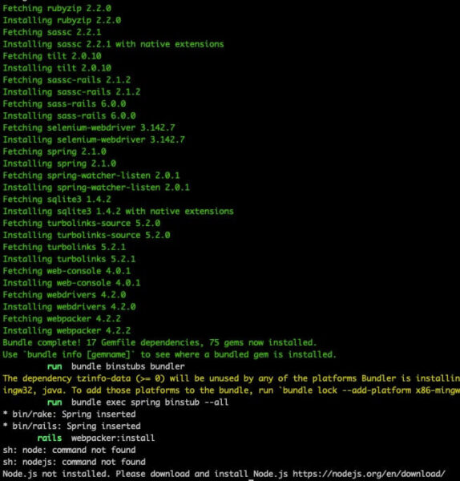This screenshot has height=481, width=460.
Task: Select 'Installing sqlite3 1.4.2 with native extensions'
Action: click(119, 212)
